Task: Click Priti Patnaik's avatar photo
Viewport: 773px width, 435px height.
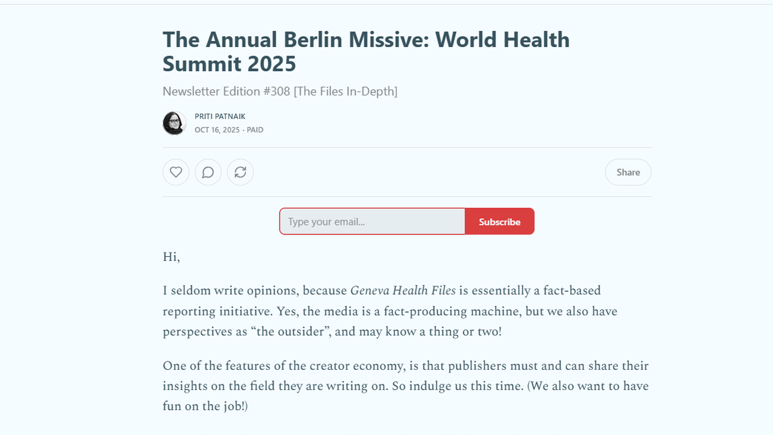Action: (x=175, y=123)
